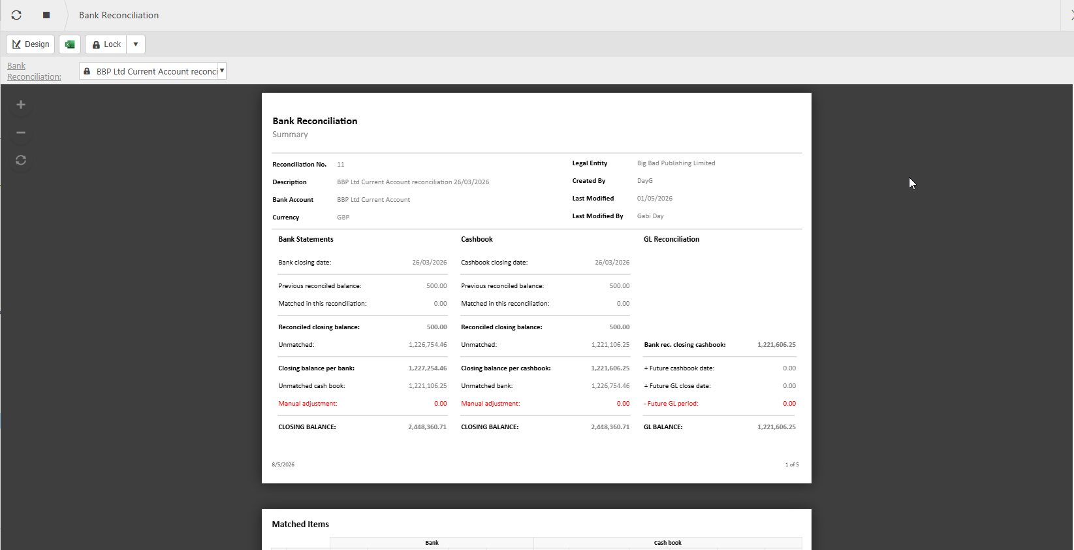
Task: Click Closing balance per bank 1,227,254.46
Action: [x=428, y=368]
